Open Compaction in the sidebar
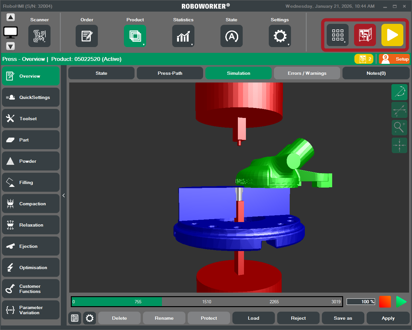412x330 pixels. 31,204
